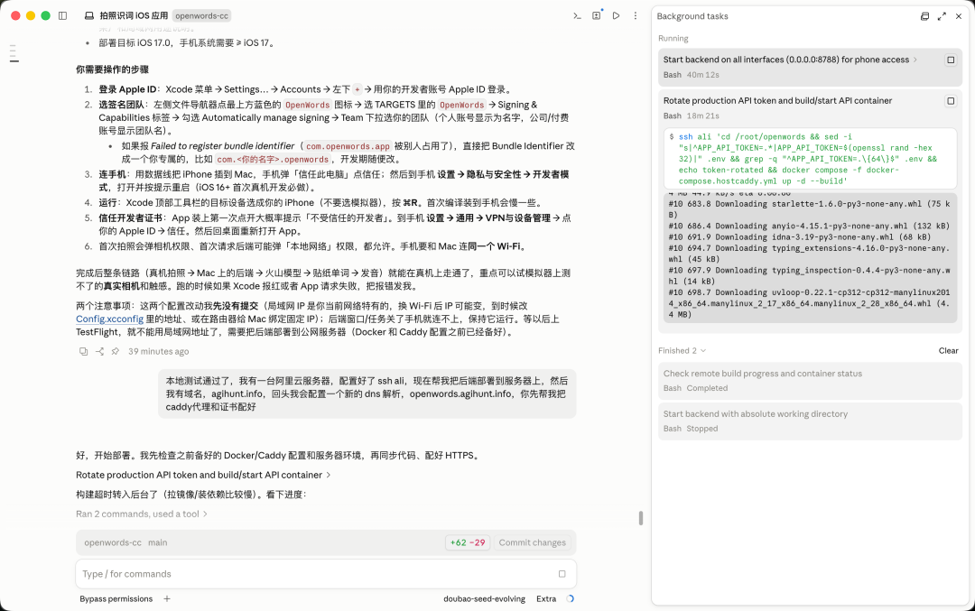Click the ssh command block of the running task
975x611 pixels.
[810, 159]
